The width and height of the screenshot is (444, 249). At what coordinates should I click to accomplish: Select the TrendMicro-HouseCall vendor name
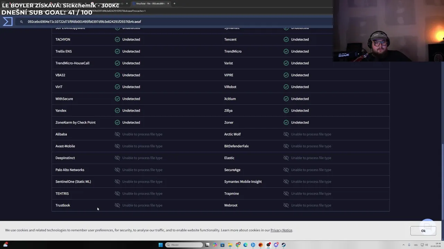point(72,63)
